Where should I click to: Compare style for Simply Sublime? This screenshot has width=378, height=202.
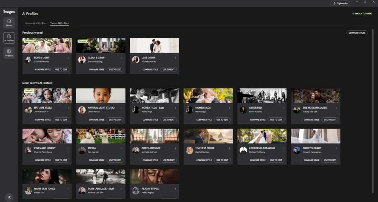(x=311, y=160)
